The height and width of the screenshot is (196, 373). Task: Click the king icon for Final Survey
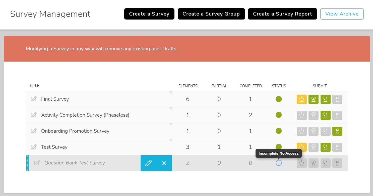pyautogui.click(x=302, y=99)
